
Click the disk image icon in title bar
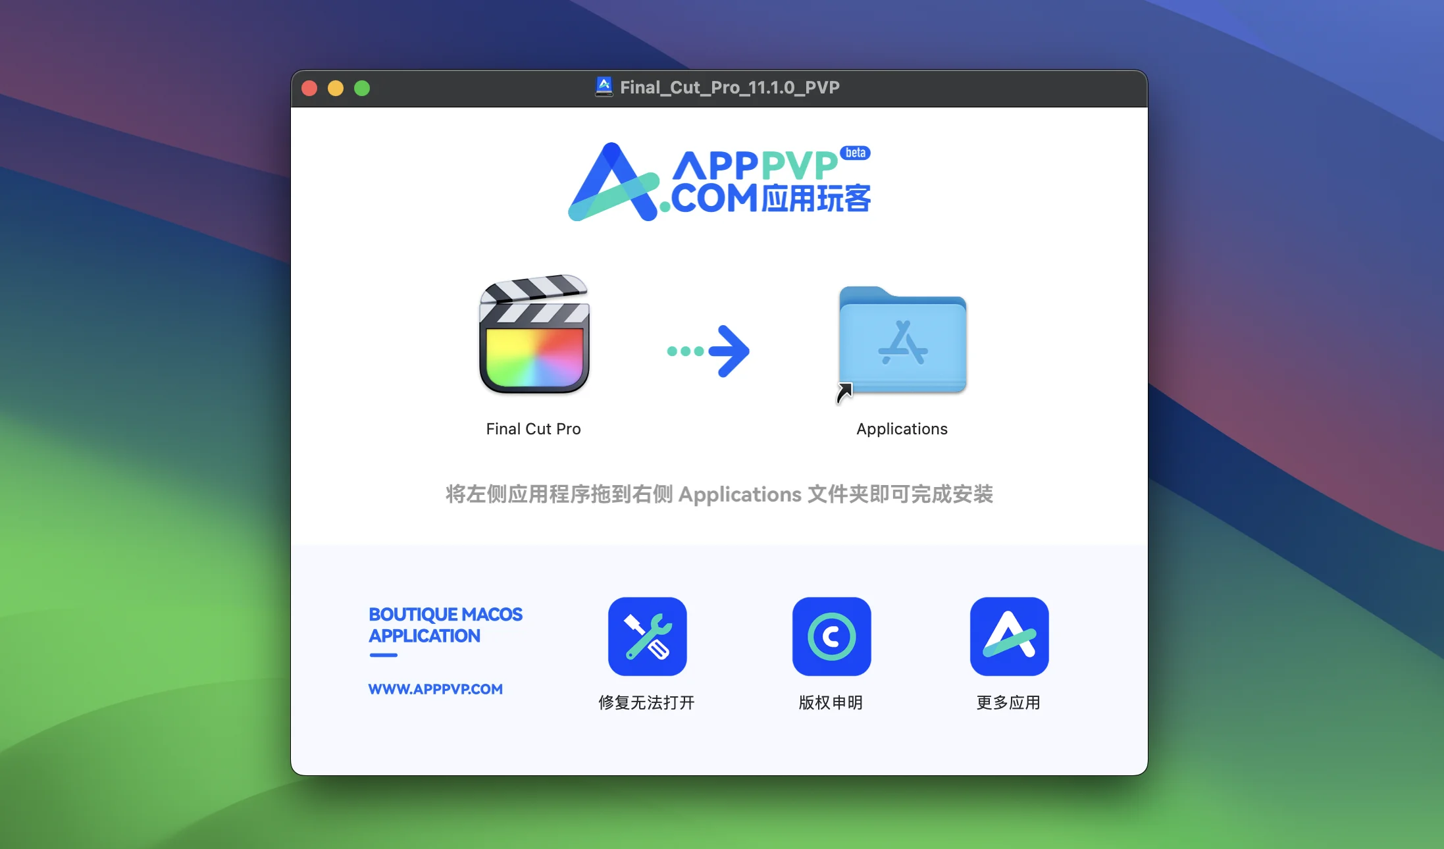[x=604, y=87]
